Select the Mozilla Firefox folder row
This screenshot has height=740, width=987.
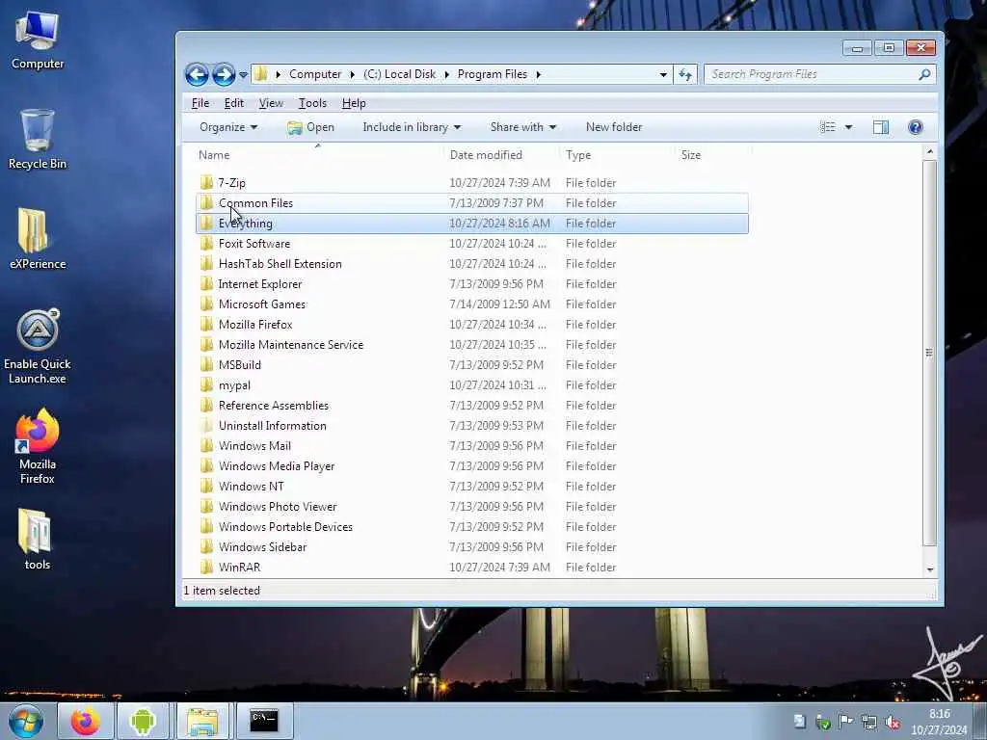472,325
